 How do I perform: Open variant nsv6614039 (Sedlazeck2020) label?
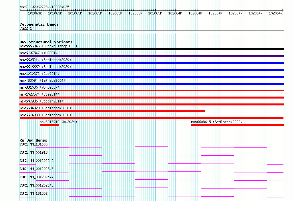[45, 115]
